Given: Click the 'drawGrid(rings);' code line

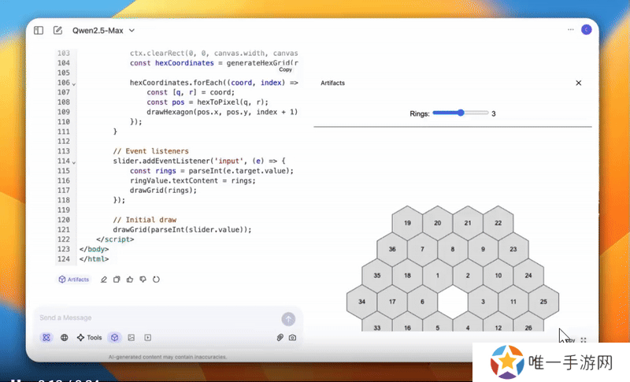Looking at the screenshot, I should (164, 191).
